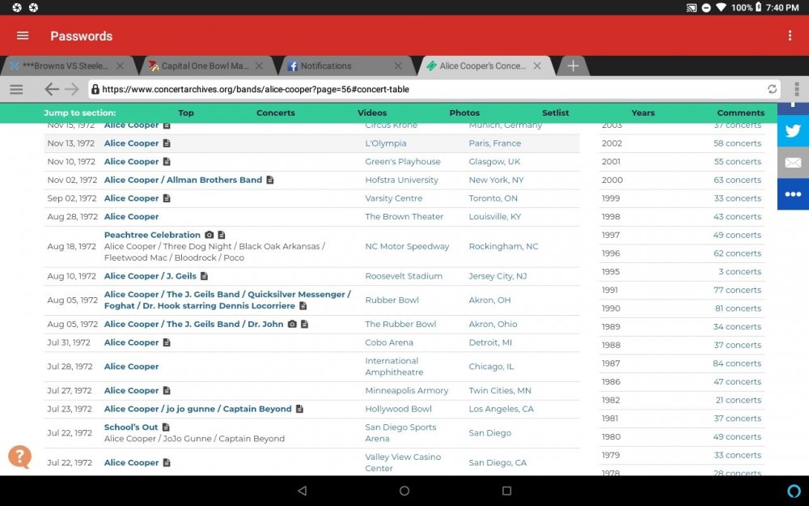Open Cobo Arena venue link
Viewport: 809px width, 506px height.
point(389,342)
